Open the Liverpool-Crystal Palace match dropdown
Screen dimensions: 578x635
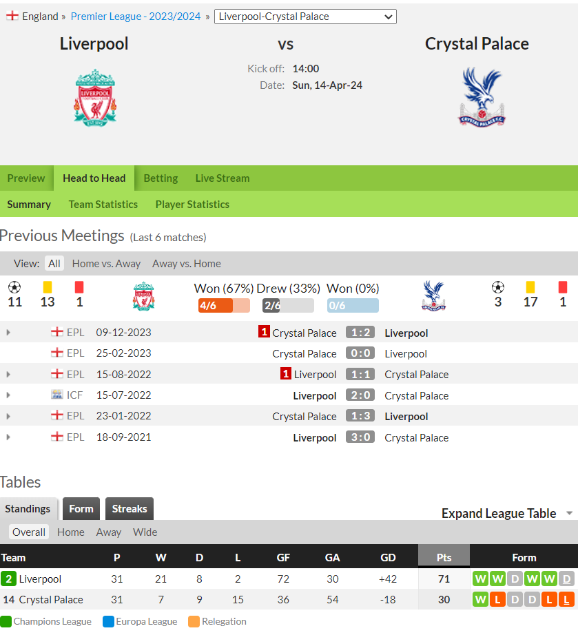[x=305, y=17]
